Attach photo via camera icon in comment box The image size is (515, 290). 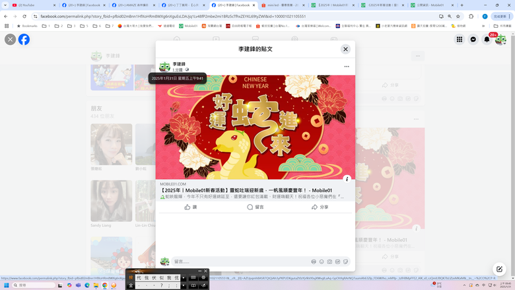[329, 262]
